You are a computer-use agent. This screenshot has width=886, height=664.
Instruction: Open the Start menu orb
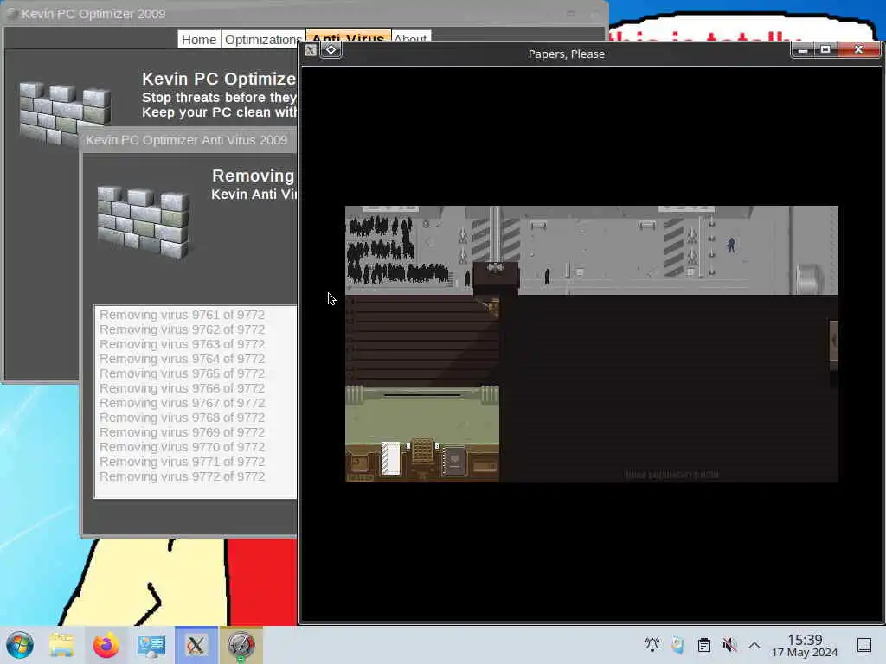pos(20,645)
